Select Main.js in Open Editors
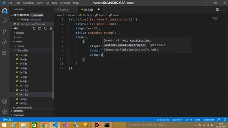 click(25, 20)
